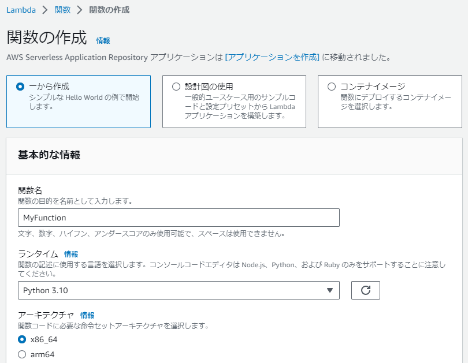Choose x86_64 architecture radio button
The width and height of the screenshot is (468, 363).
coord(22,339)
